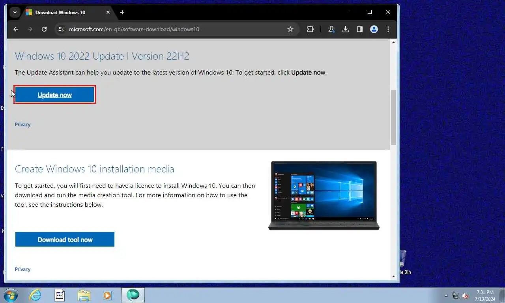Click scrollbar down arrow
Image resolution: width=505 pixels, height=303 pixels.
point(393,277)
